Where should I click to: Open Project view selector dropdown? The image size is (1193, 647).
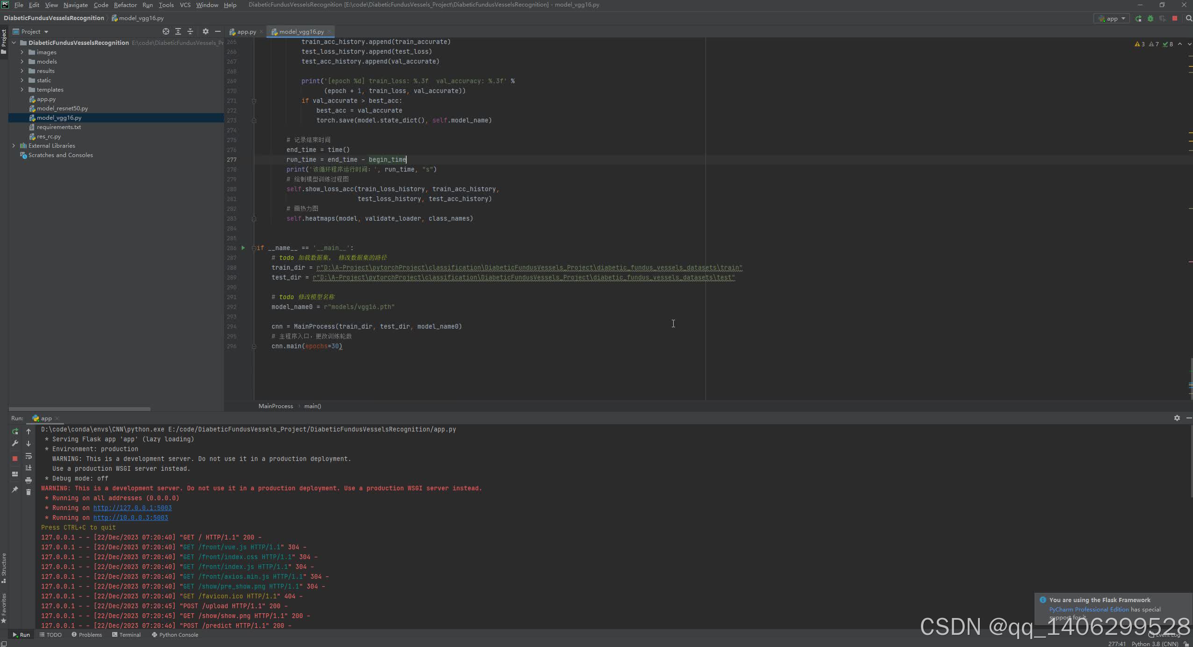point(31,31)
